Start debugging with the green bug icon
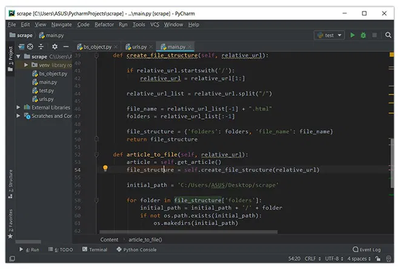This screenshot has width=400, height=269. tap(364, 35)
